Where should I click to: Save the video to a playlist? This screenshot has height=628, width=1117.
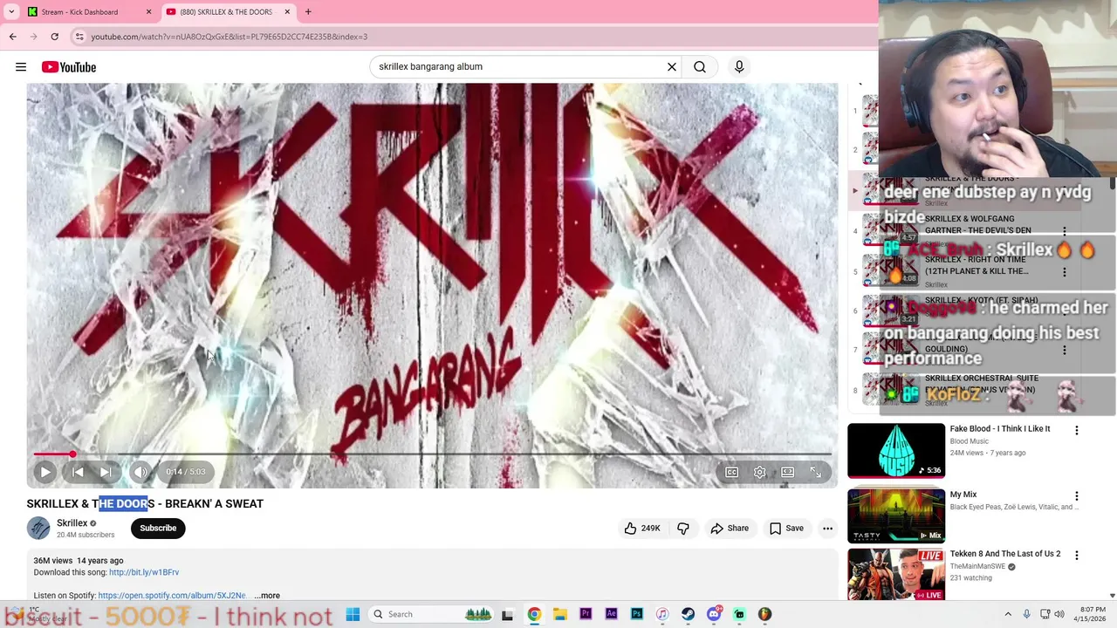(x=786, y=528)
